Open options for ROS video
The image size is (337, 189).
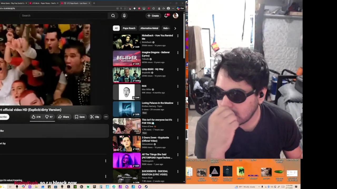pos(178,86)
